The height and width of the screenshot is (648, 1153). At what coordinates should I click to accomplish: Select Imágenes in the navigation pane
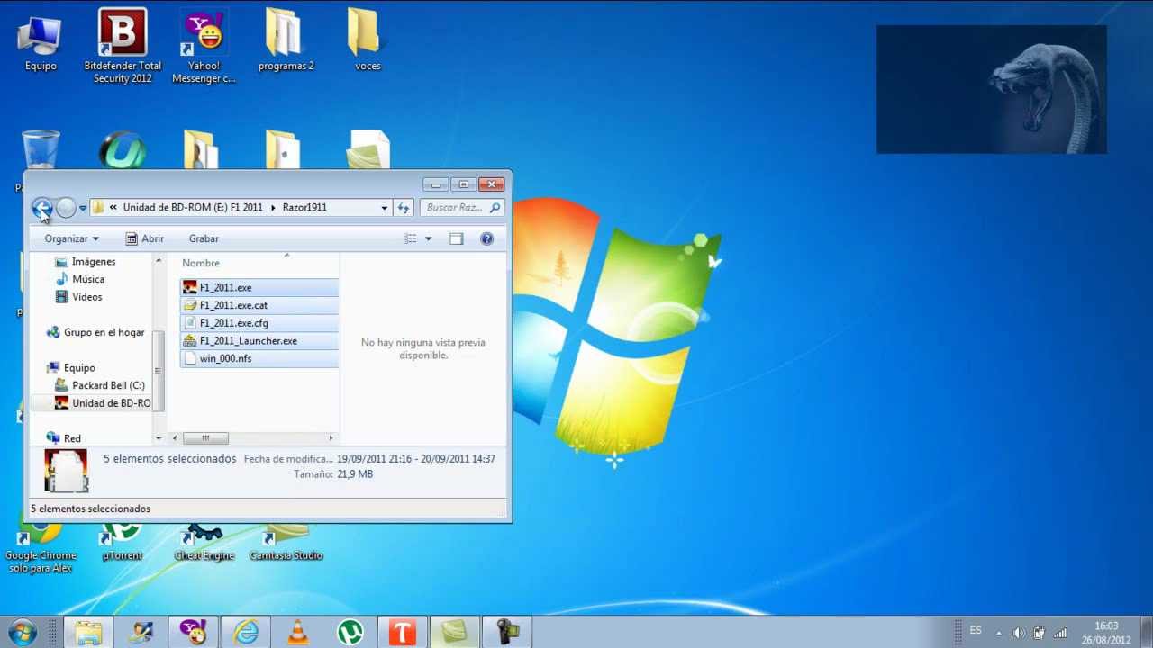point(85,261)
